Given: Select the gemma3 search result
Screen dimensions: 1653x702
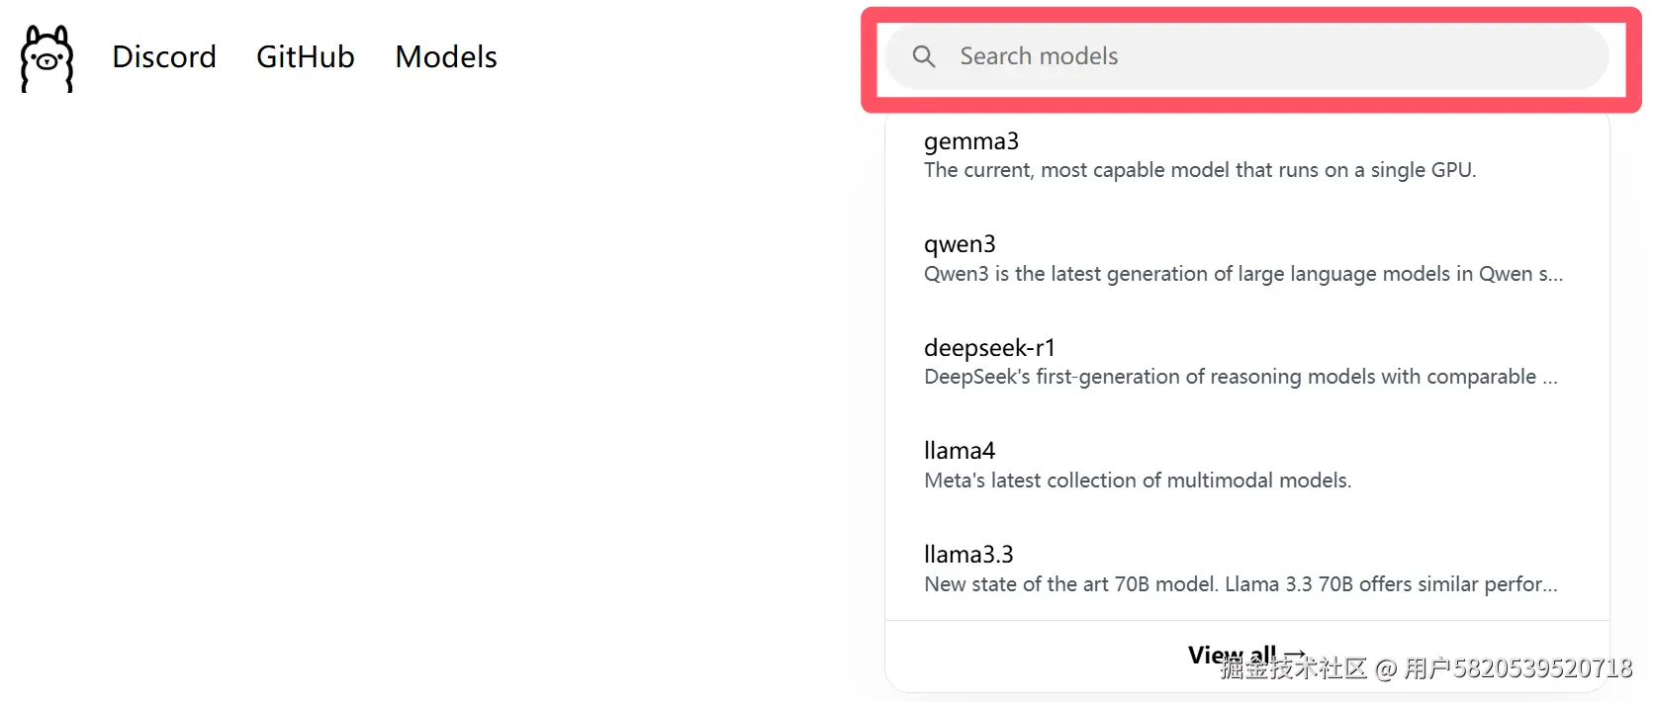Looking at the screenshot, I should (x=971, y=141).
